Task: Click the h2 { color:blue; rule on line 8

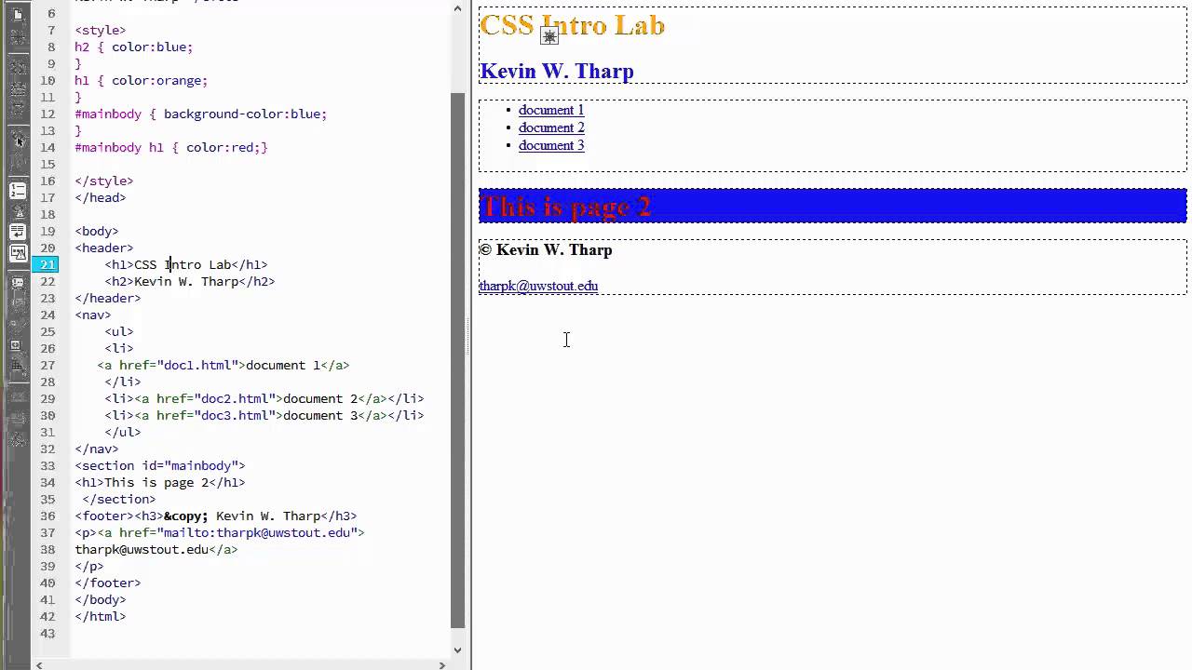Action: (x=134, y=47)
